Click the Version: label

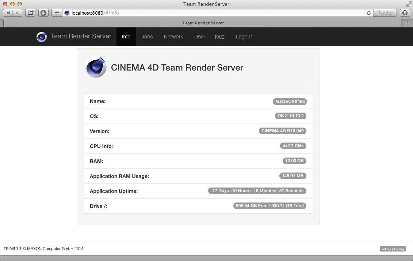[x=100, y=131]
